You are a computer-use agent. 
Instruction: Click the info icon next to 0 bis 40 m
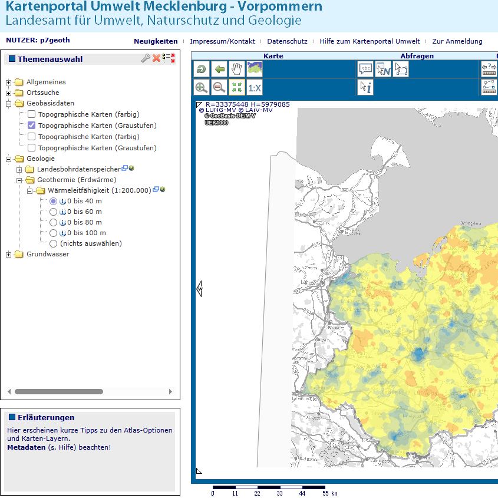(62, 202)
